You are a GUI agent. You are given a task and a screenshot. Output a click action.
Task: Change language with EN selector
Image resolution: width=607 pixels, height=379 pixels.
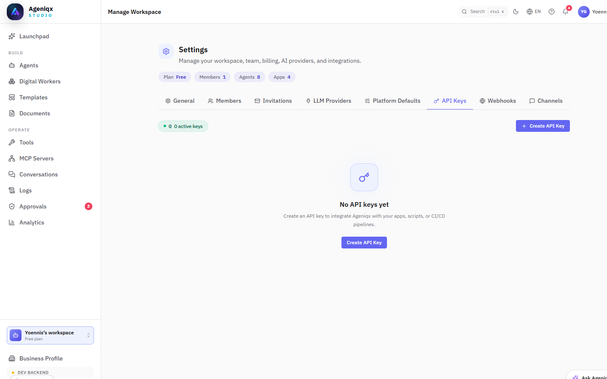pyautogui.click(x=534, y=12)
